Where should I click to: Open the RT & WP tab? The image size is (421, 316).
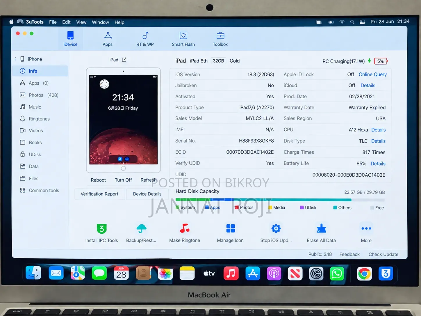(x=145, y=39)
